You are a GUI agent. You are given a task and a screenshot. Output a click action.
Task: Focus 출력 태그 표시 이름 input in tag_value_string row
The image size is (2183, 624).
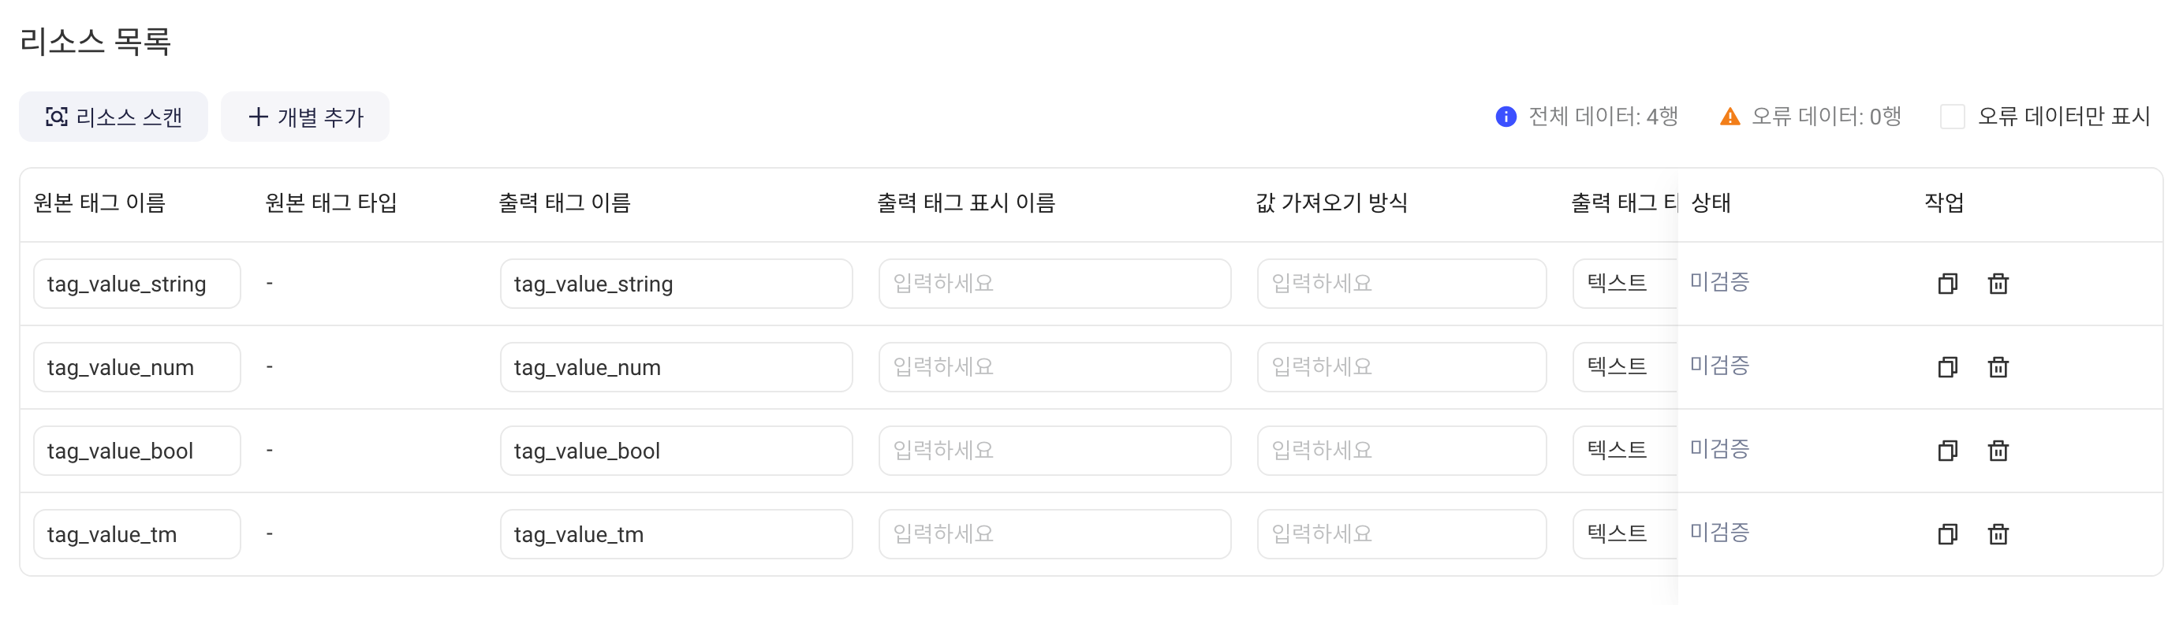(x=1054, y=284)
